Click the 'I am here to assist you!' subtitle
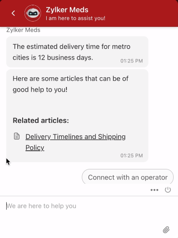The height and width of the screenshot is (238, 178). (x=76, y=18)
